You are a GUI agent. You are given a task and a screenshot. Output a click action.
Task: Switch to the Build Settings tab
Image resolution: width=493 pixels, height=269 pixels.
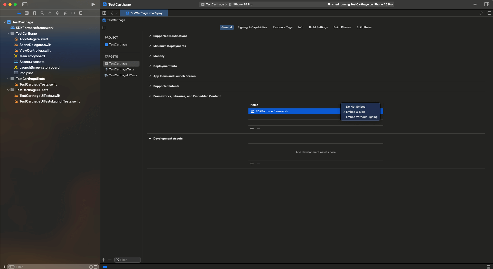(318, 27)
